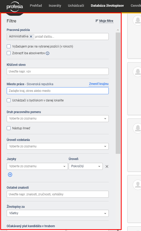This screenshot has width=141, height=231.
Task: Go to the Inzeráty menu
Action: point(55,6)
